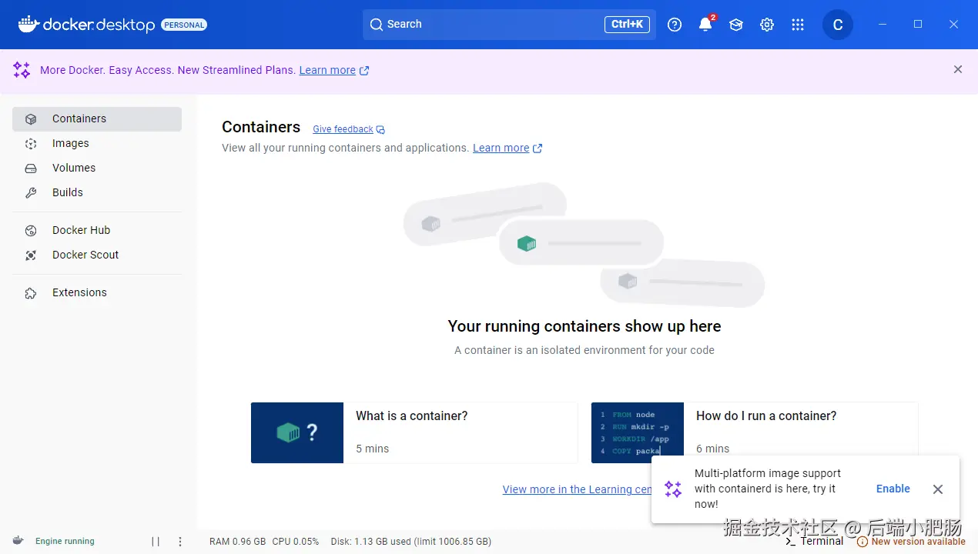Open the Learning center graduation cap icon
Image resolution: width=978 pixels, height=554 pixels.
(x=736, y=25)
